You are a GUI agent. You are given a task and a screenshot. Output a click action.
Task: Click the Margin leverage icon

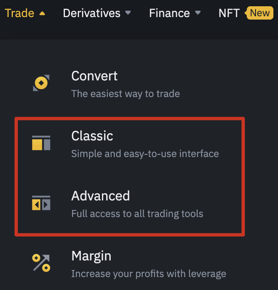[x=41, y=263]
